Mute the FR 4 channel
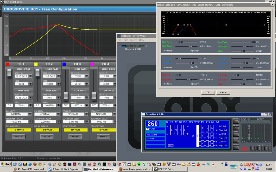 pyautogui.click(x=103, y=137)
